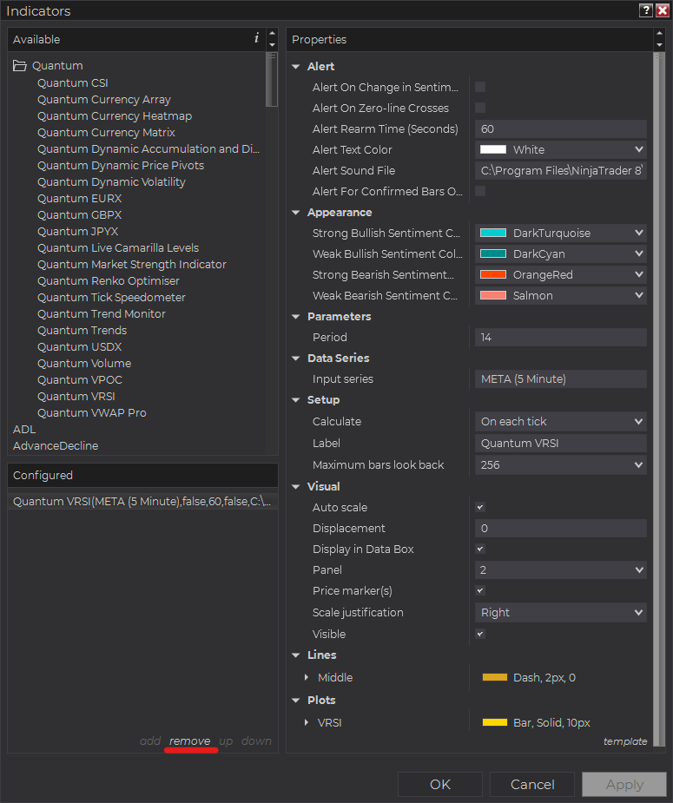Viewport: 673px width, 803px height.
Task: Click the Period value field
Action: pos(561,338)
